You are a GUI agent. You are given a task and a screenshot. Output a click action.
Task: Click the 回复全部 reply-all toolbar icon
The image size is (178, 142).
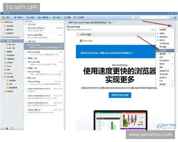click(39, 17)
